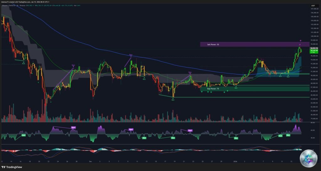Open the USDT currency selector on price axis

pos(313,6)
